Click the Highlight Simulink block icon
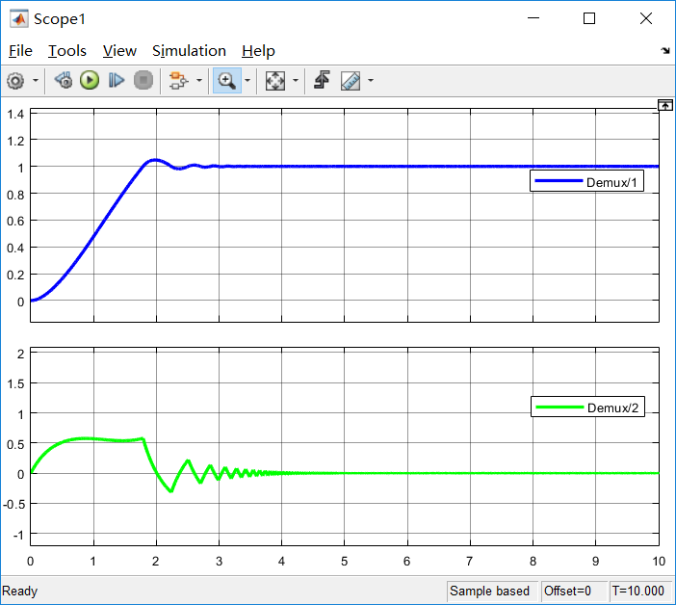676x605 pixels. coord(178,81)
